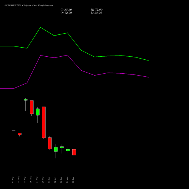
Task: Select the 22 May date label
Action: (x=19, y=180)
